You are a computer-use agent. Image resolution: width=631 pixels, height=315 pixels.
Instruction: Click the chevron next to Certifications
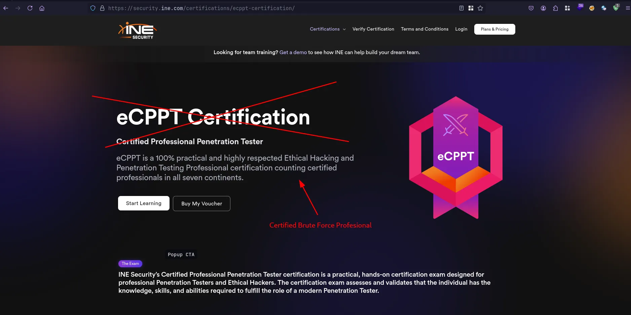(x=344, y=30)
